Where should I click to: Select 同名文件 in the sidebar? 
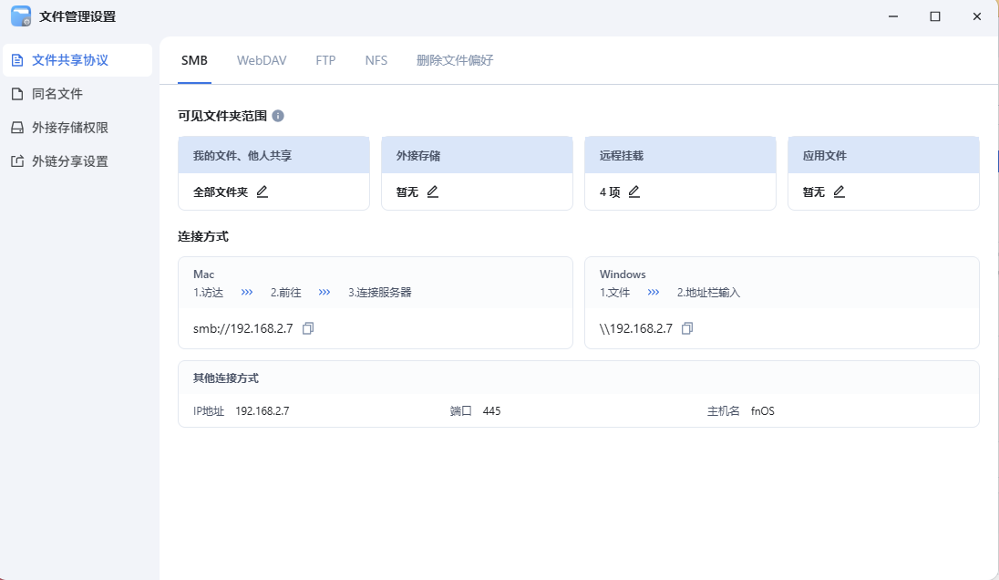click(x=77, y=94)
